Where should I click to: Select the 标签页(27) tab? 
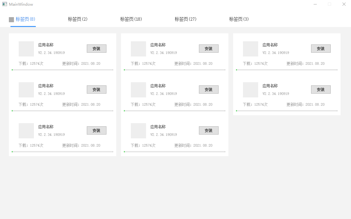click(x=185, y=19)
